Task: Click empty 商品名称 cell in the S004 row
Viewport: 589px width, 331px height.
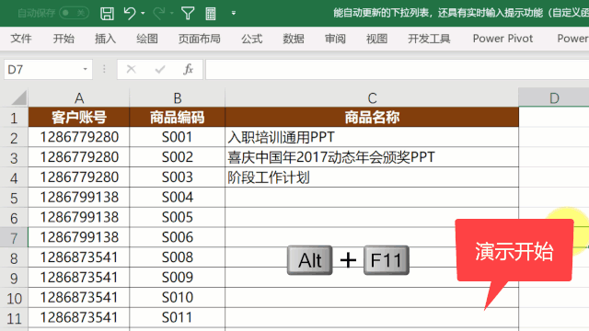Action: click(372, 198)
